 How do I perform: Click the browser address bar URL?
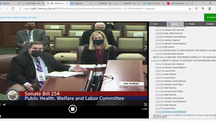[x=89, y=8]
